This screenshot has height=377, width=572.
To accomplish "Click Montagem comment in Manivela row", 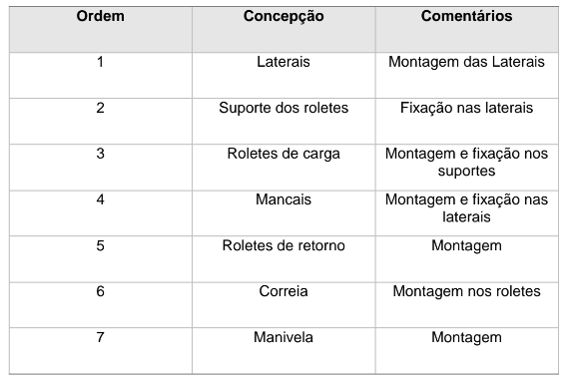I will 466,338.
